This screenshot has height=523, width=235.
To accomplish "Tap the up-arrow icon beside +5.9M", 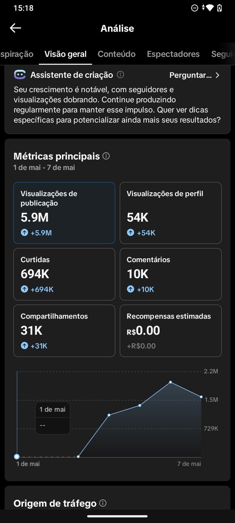I will pos(24,233).
